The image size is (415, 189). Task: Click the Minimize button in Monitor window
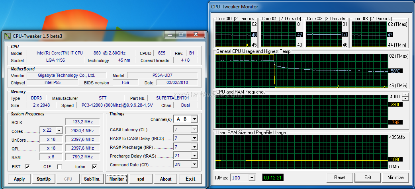[395, 177]
